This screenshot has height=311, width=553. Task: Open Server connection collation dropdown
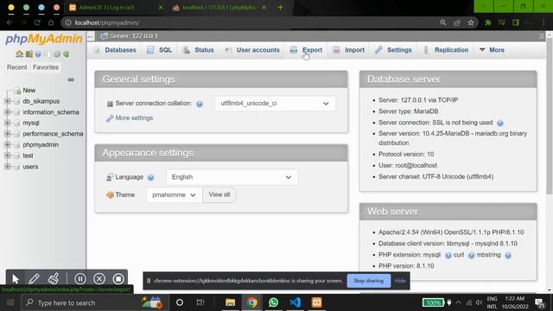[275, 104]
